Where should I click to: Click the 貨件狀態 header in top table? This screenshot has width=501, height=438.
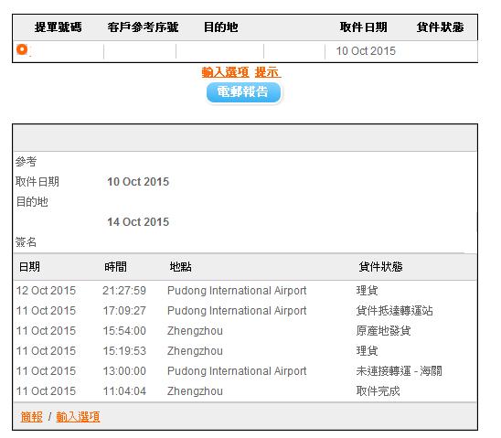[x=440, y=27]
